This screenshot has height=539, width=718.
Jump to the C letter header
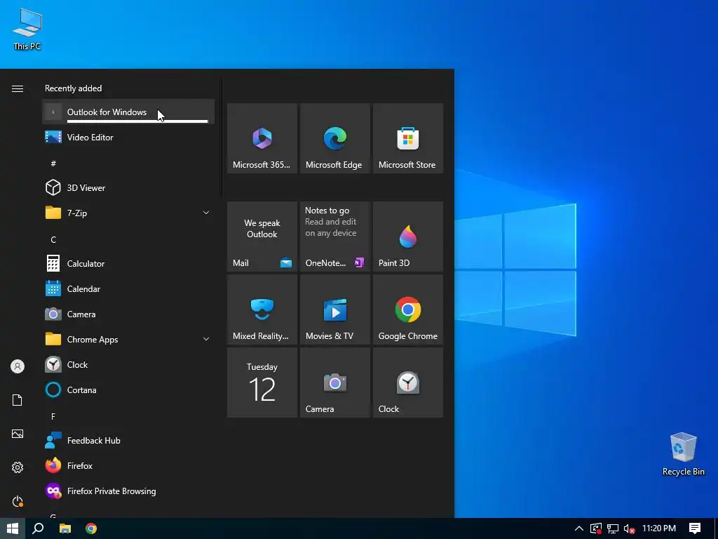point(53,239)
